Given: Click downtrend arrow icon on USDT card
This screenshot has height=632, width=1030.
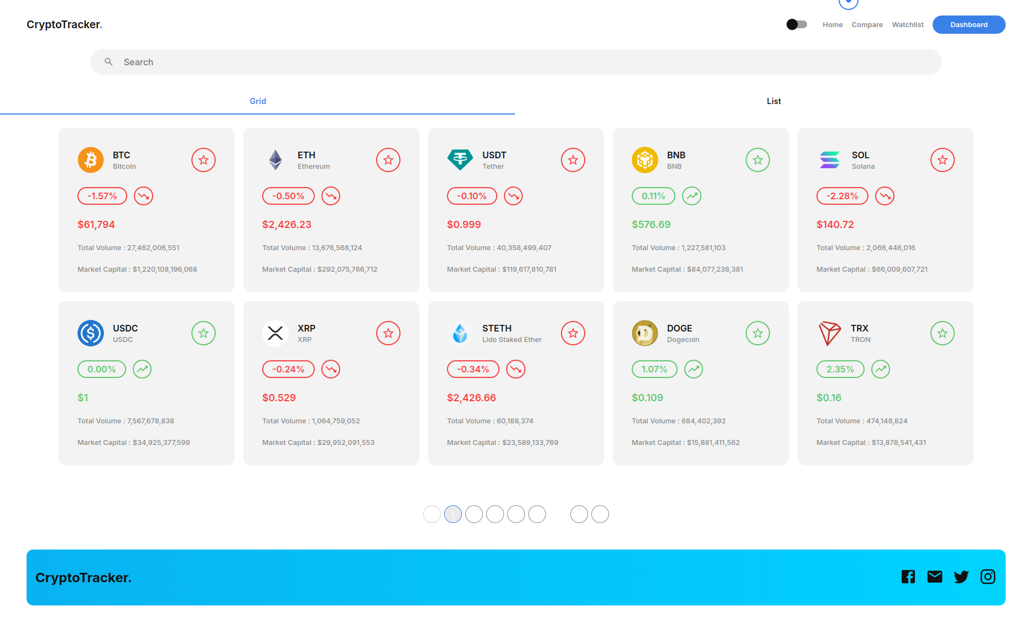Looking at the screenshot, I should pyautogui.click(x=513, y=196).
